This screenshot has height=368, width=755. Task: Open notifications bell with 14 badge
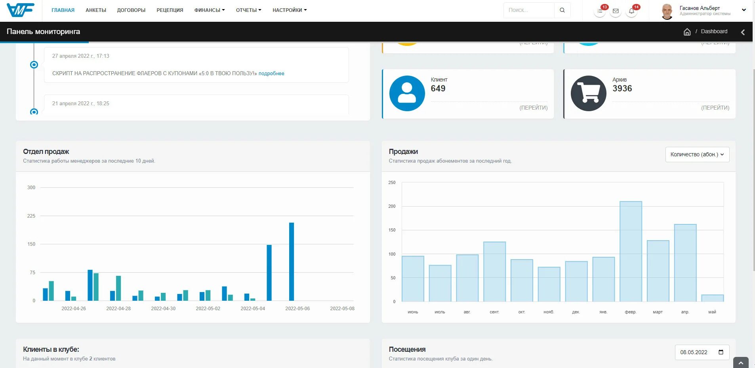click(x=631, y=11)
